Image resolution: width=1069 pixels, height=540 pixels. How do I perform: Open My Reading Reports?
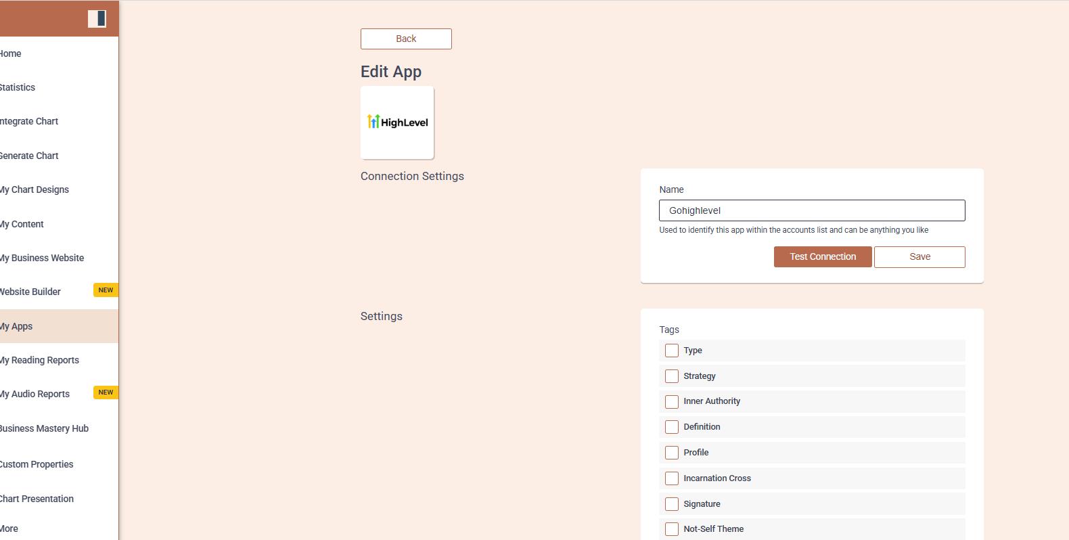[39, 360]
